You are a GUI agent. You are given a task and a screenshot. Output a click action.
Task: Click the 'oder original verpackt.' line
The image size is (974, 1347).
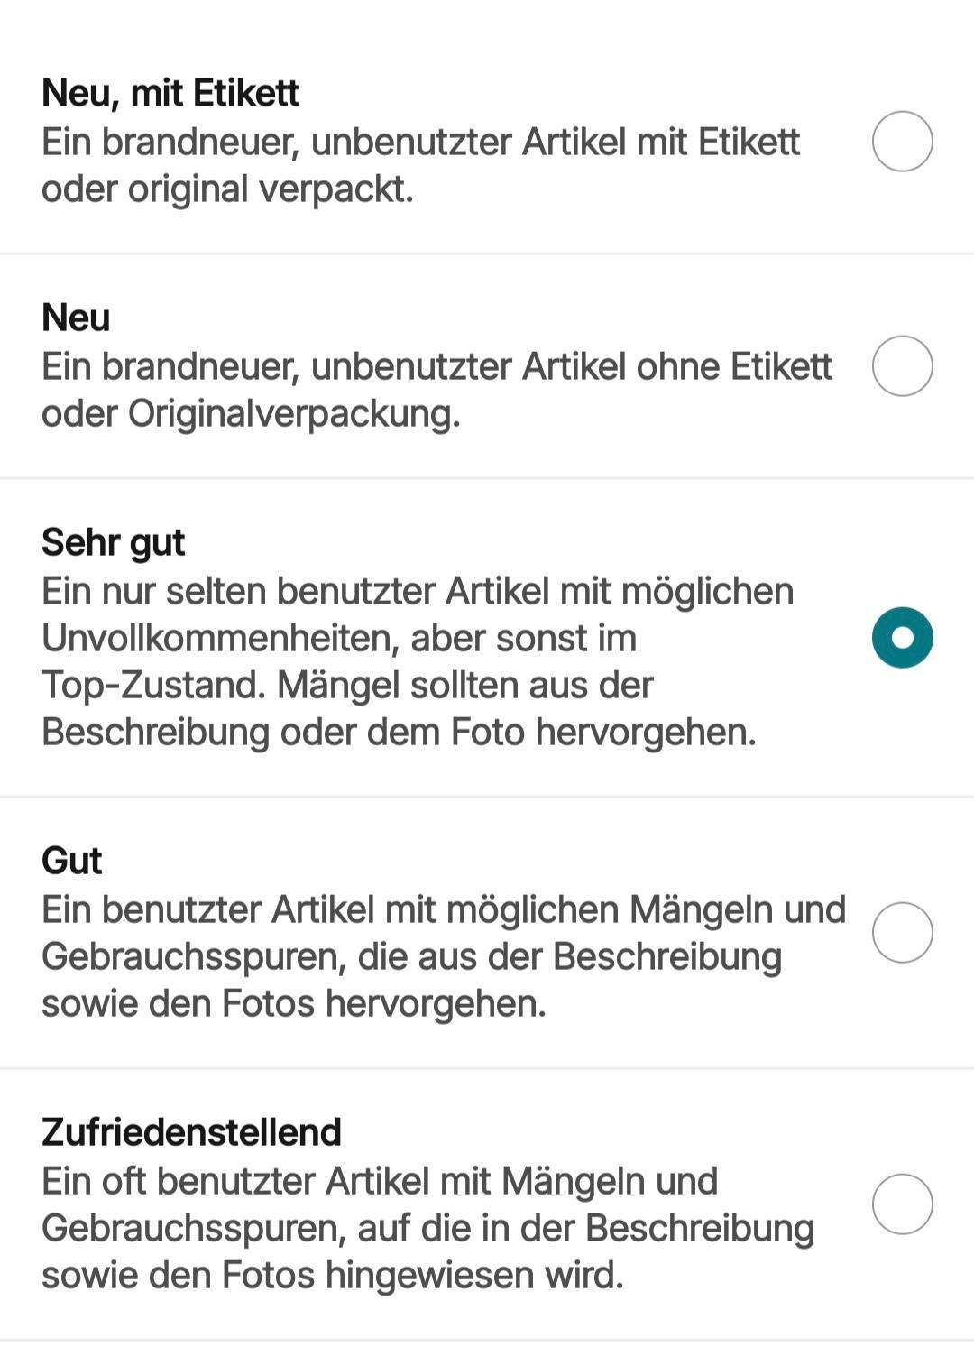(x=227, y=189)
